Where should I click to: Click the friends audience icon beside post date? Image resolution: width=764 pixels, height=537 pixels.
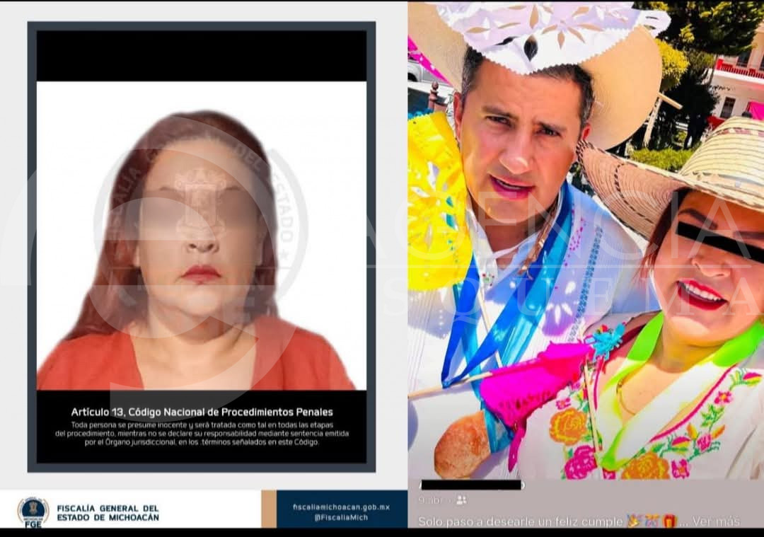[461, 500]
